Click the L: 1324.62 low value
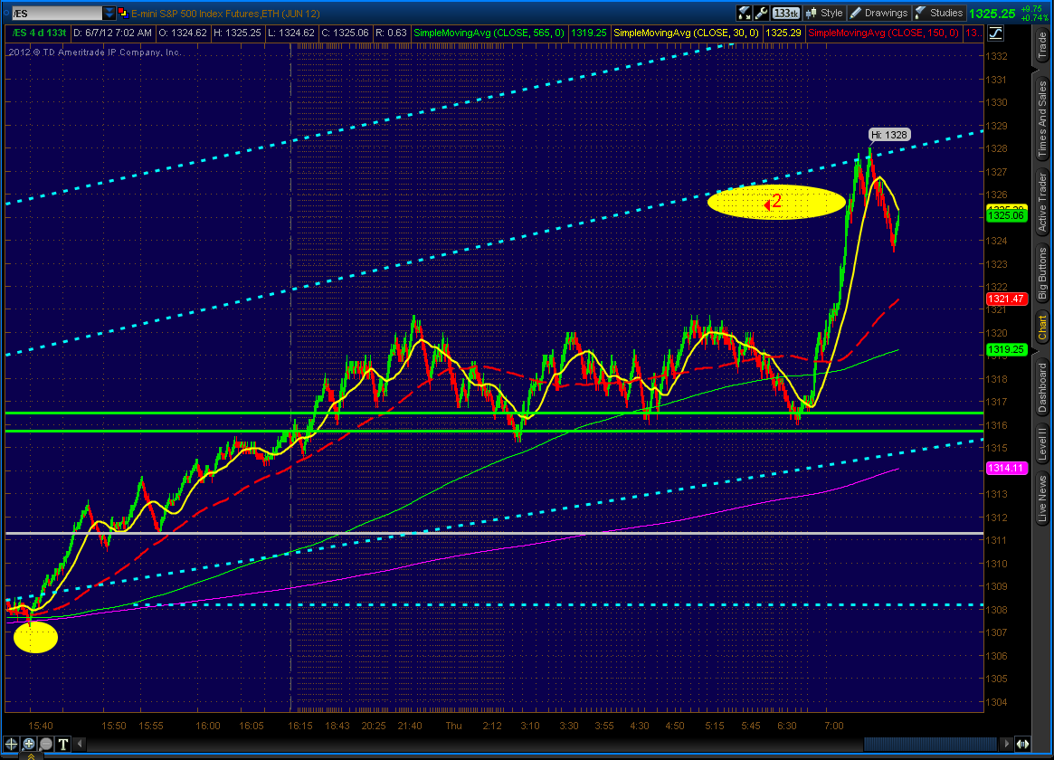The width and height of the screenshot is (1054, 760). coord(290,33)
